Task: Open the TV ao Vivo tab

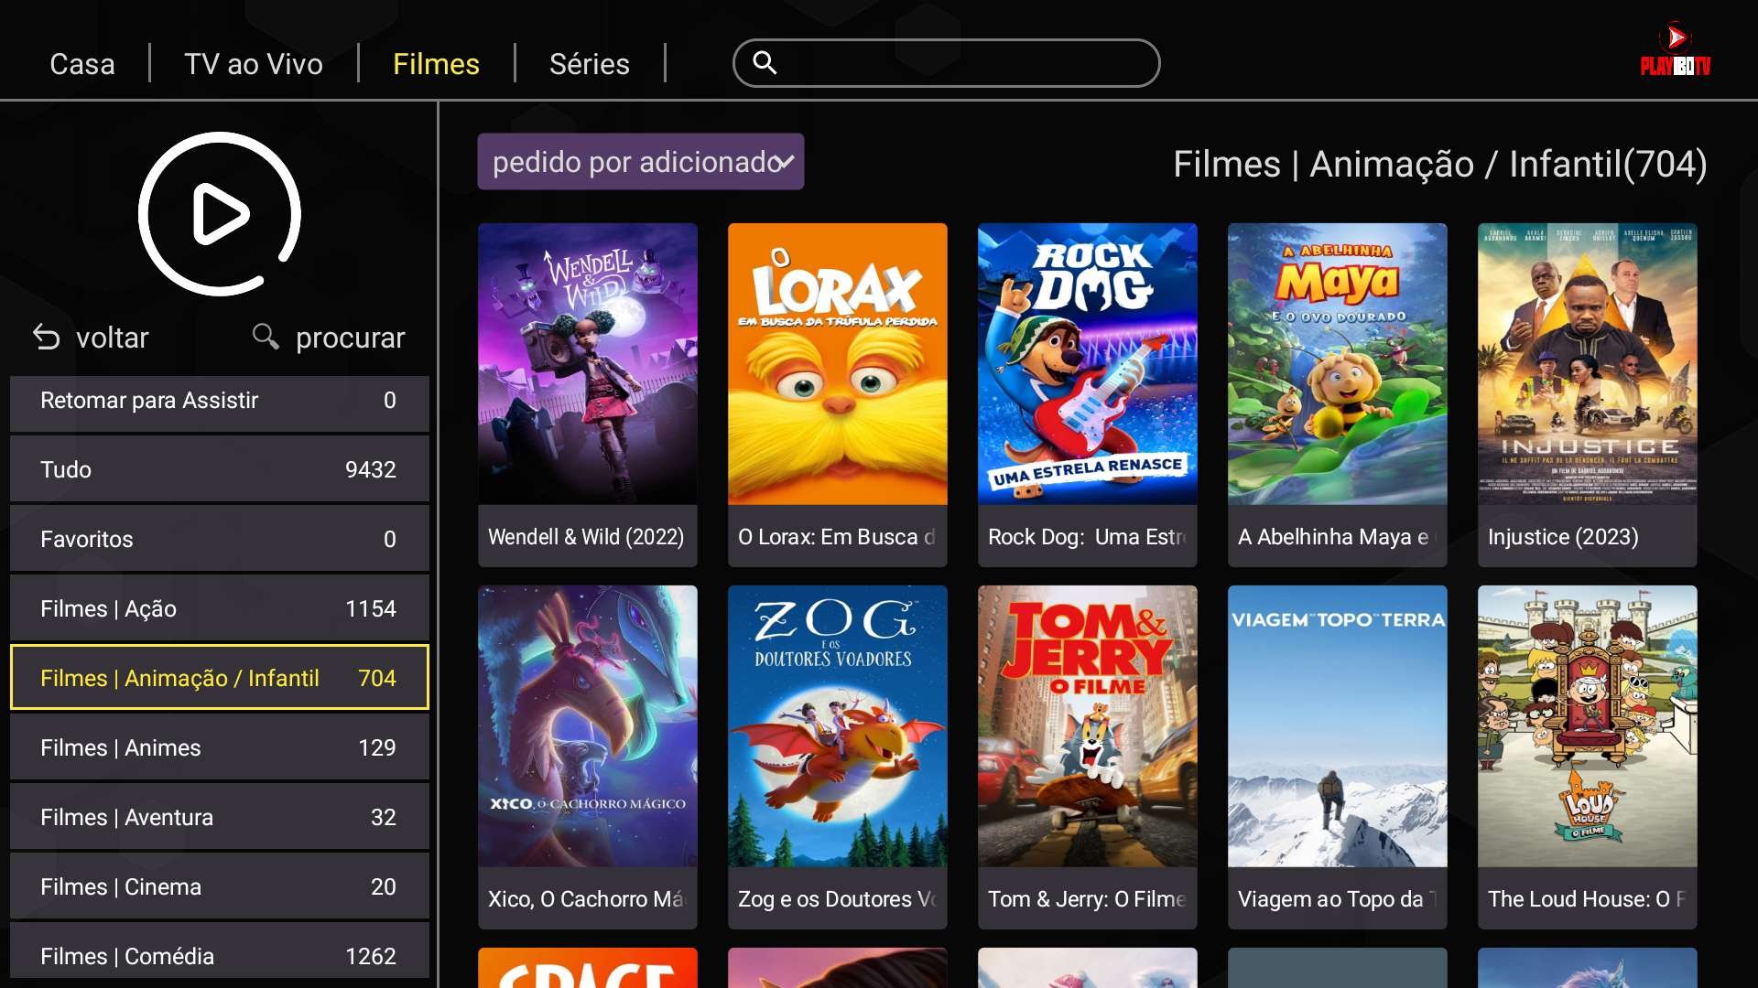Action: coord(254,64)
